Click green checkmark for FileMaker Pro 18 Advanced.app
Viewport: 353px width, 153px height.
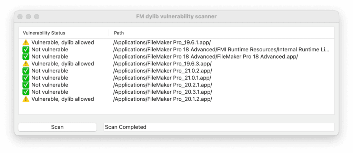click(26, 57)
